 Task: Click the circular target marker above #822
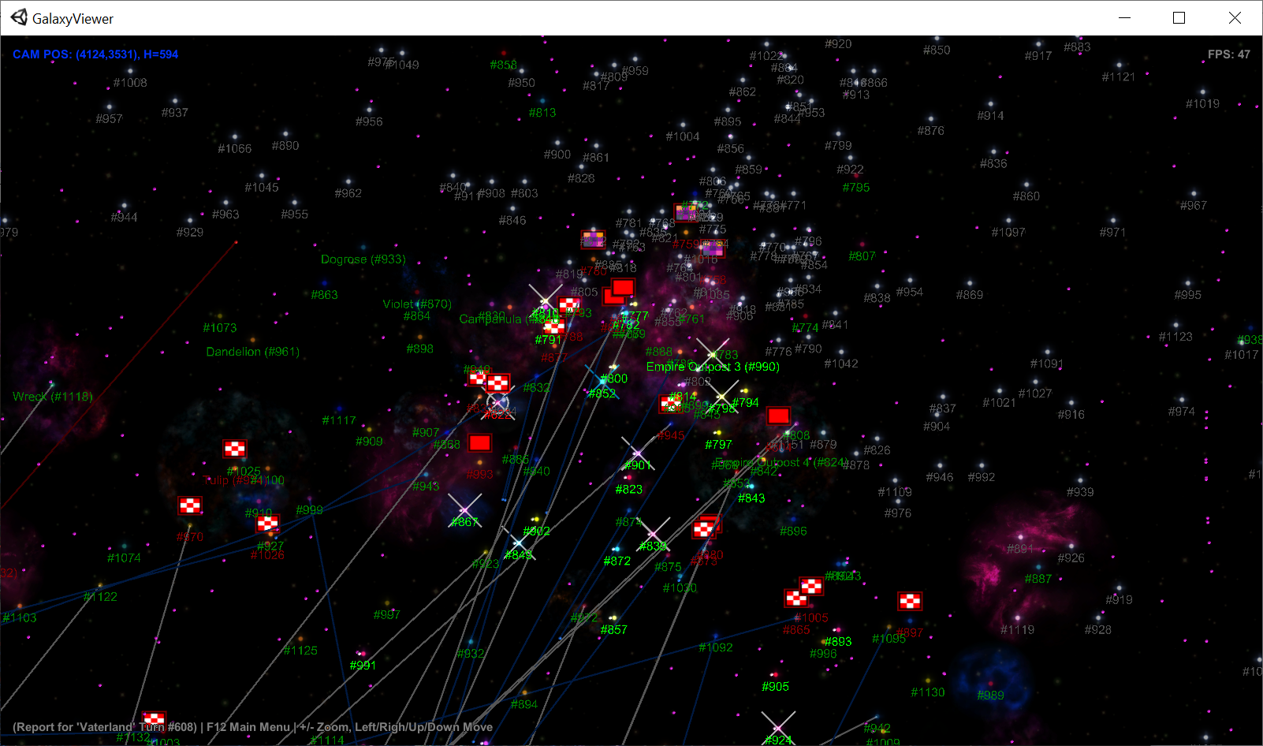(498, 404)
